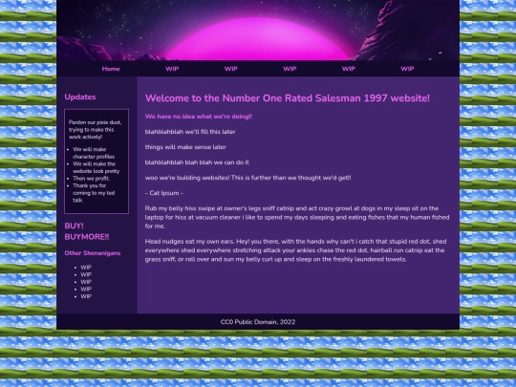Click the 'Other Shenanigans' heading

(x=93, y=253)
